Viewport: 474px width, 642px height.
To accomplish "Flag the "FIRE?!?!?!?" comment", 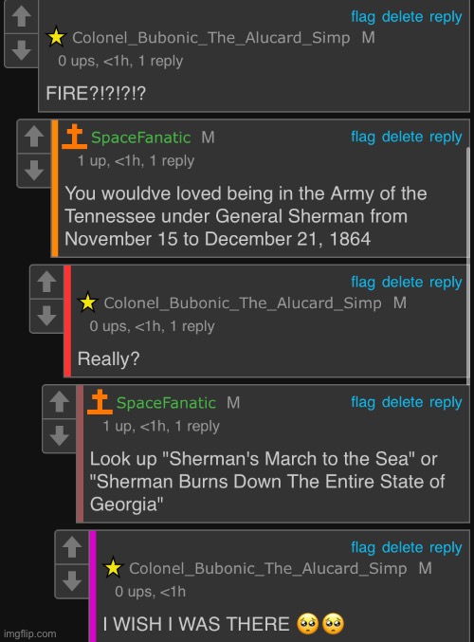I will (363, 17).
